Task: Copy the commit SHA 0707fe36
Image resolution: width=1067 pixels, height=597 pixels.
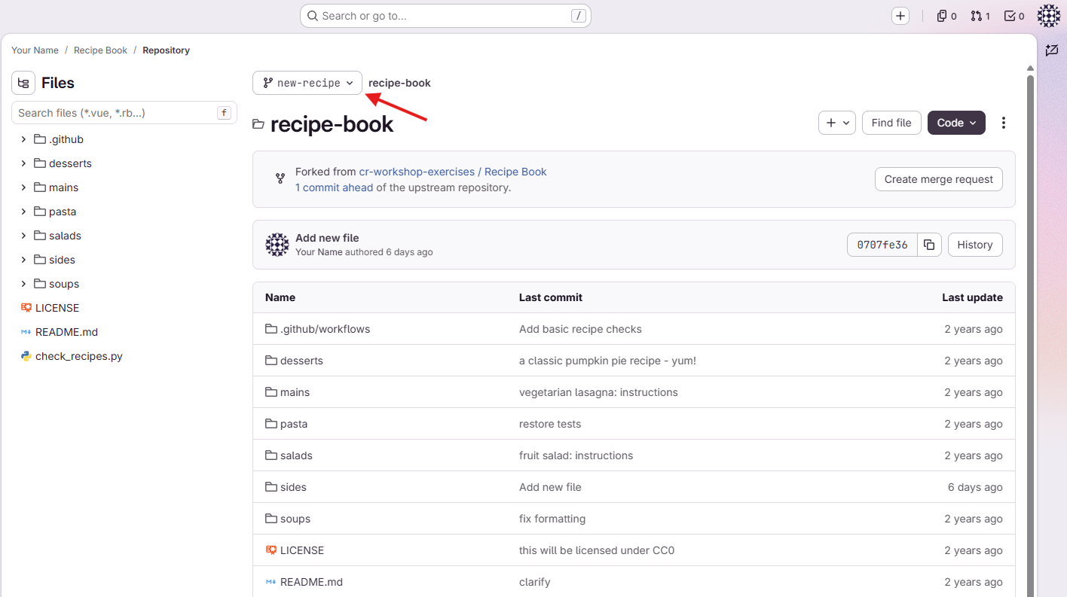Action: point(929,245)
